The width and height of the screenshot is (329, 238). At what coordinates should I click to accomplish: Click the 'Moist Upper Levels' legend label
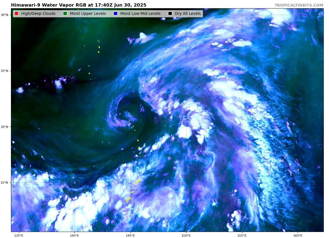coord(88,13)
